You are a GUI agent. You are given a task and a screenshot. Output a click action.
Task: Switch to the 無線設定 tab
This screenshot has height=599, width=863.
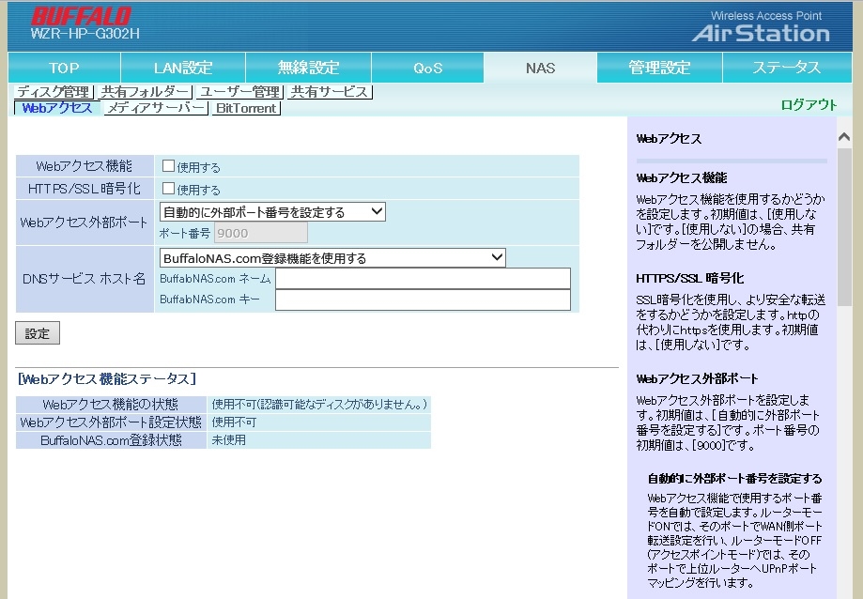(x=308, y=68)
